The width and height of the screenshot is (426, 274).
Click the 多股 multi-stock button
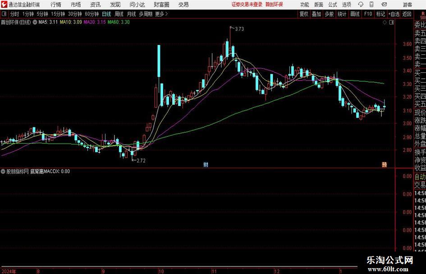click(x=329, y=14)
